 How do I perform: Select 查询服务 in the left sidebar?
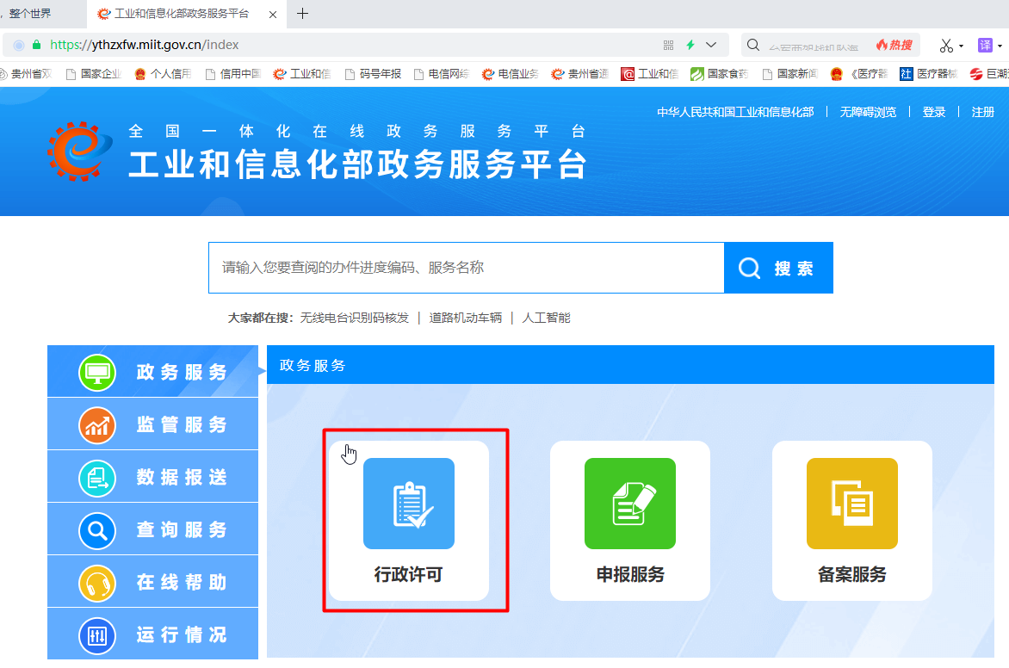point(152,529)
